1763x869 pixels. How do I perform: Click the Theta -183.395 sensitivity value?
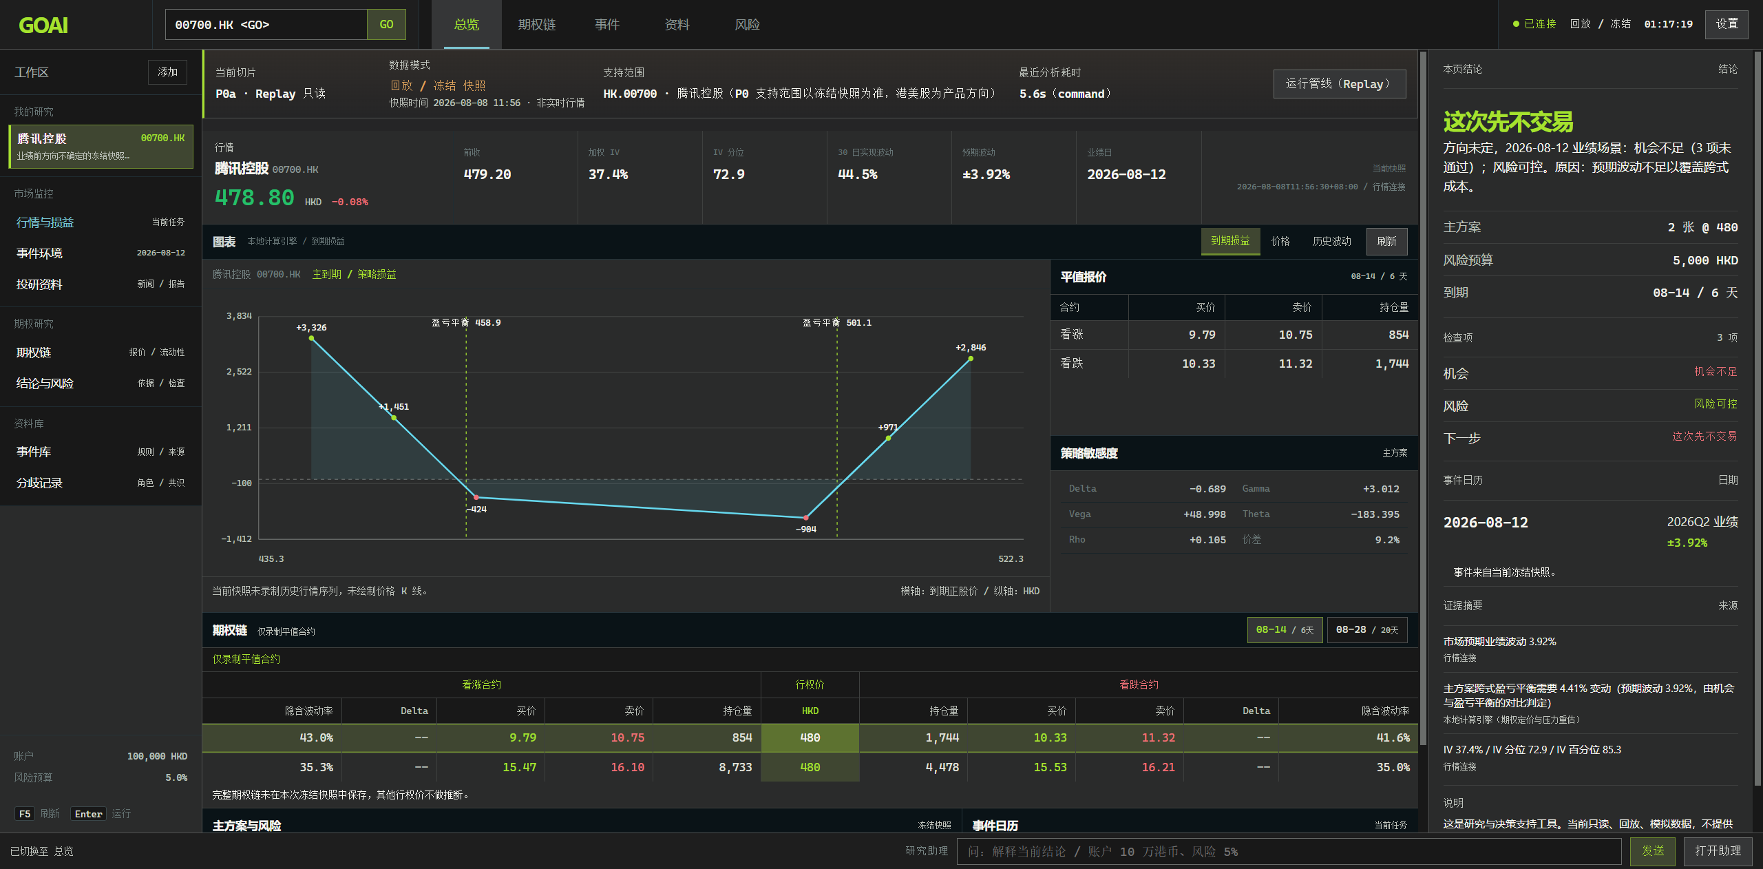[x=1375, y=514]
